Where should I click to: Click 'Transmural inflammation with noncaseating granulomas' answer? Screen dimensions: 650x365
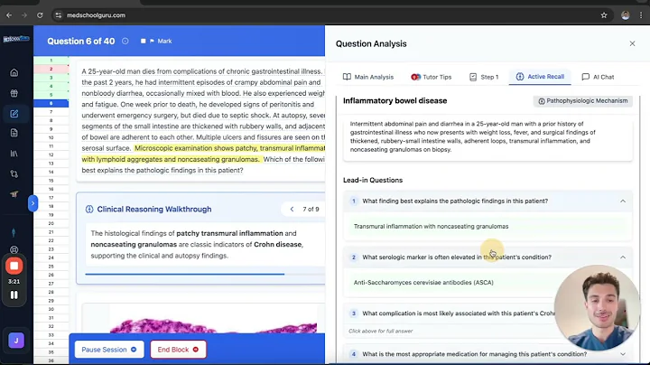(431, 227)
